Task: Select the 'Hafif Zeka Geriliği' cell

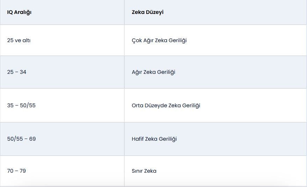Action: pos(154,139)
